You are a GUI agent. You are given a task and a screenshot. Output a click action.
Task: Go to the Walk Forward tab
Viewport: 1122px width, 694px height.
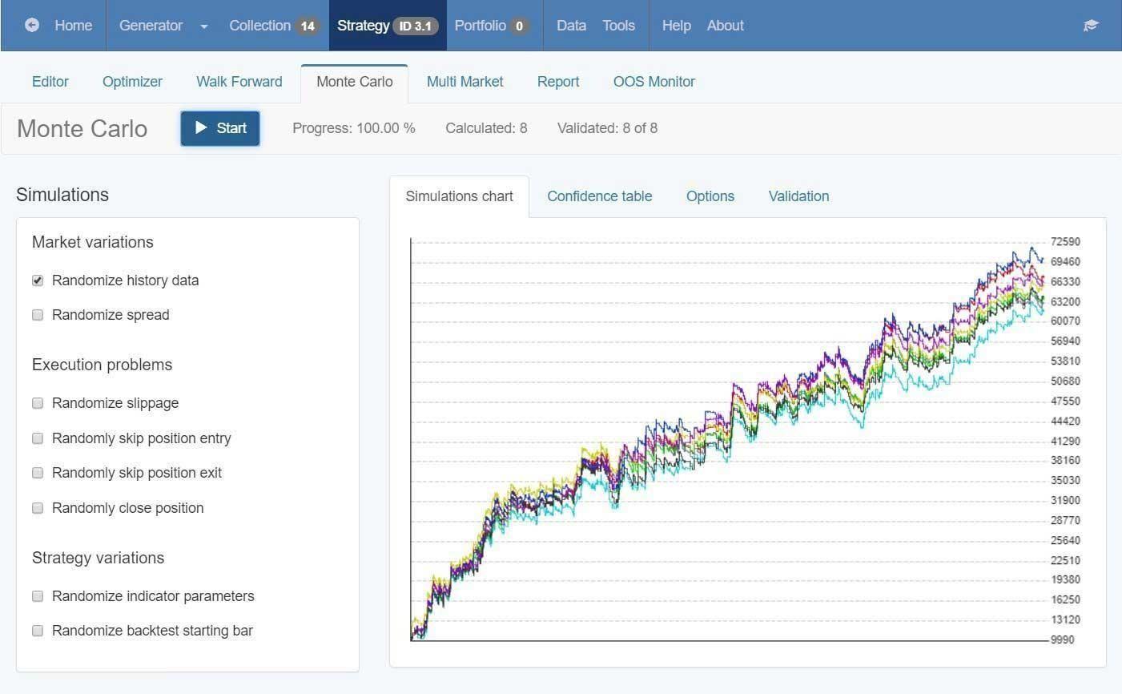click(239, 82)
